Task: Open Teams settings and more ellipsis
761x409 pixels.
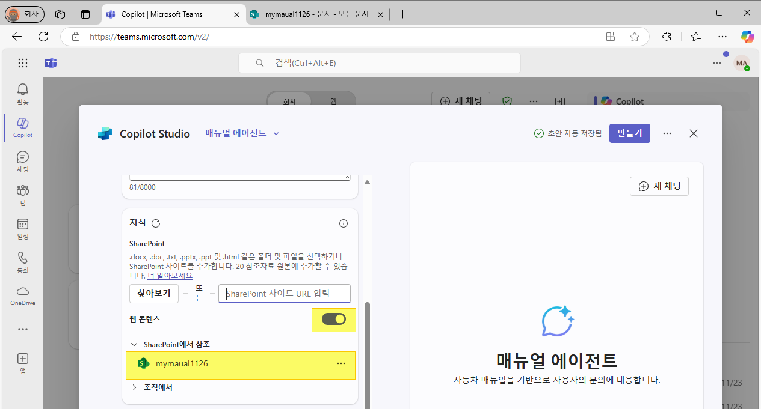Action: click(717, 62)
